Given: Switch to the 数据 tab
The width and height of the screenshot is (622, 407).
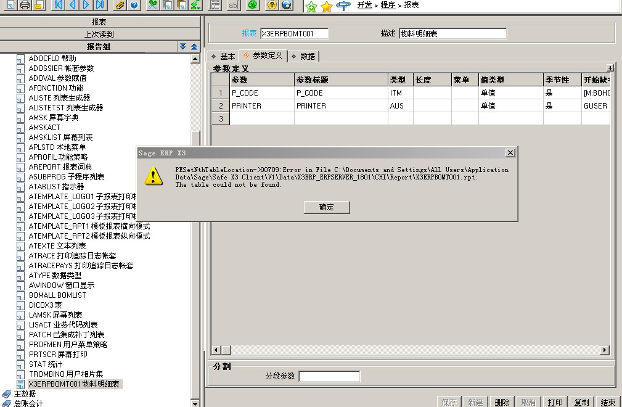Looking at the screenshot, I should pos(304,56).
